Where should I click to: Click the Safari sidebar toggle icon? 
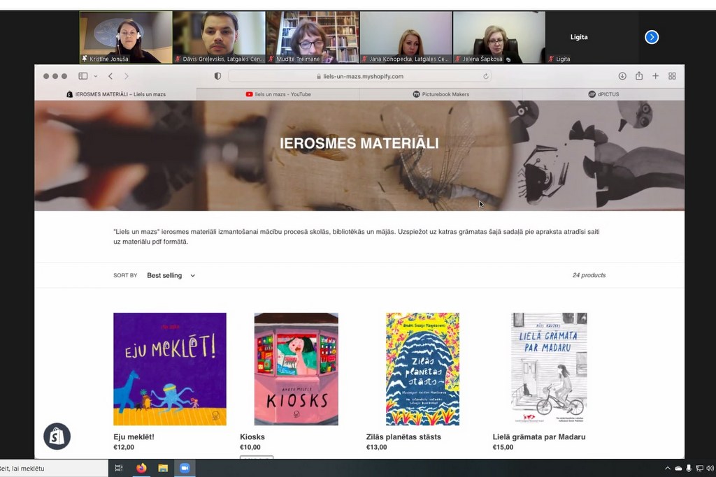click(x=83, y=76)
